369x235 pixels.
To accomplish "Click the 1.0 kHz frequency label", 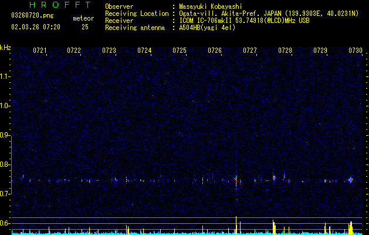I will tap(5, 106).
